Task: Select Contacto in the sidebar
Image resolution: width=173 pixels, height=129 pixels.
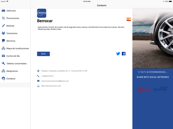Action: click(x=15, y=79)
